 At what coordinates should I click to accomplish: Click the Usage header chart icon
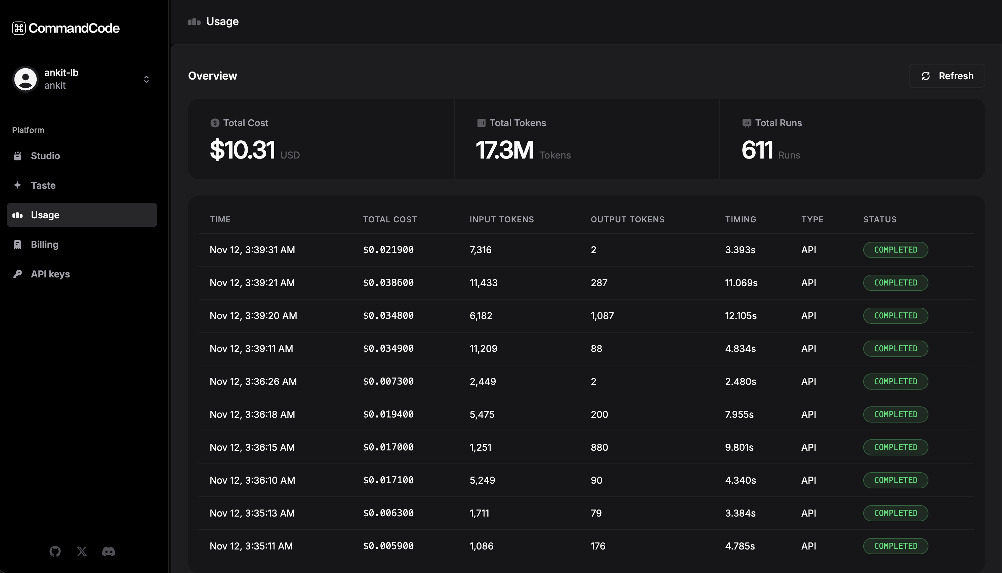(194, 21)
